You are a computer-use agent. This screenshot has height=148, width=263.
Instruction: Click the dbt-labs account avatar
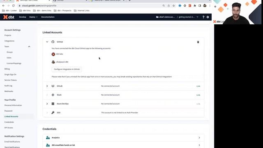(x=53, y=54)
